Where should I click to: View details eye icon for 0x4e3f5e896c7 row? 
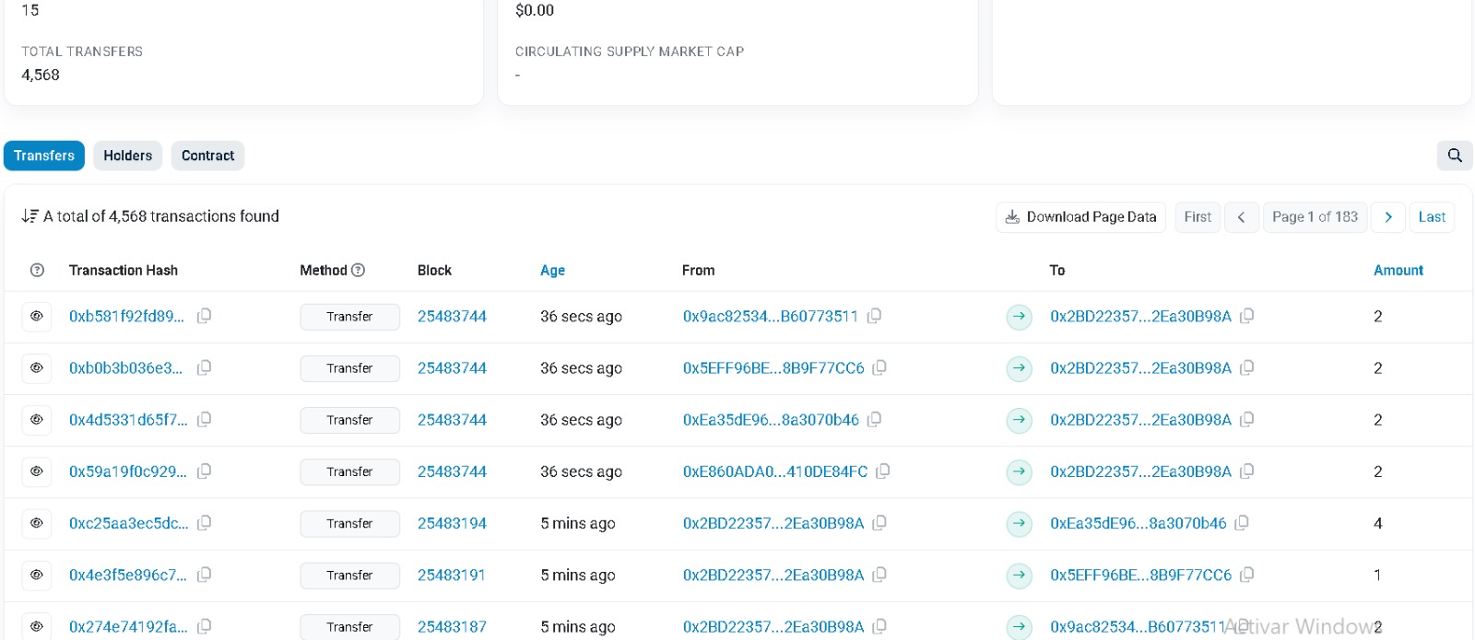(37, 574)
